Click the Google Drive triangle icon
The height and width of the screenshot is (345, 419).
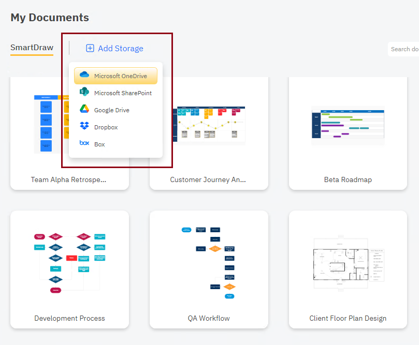pos(84,110)
